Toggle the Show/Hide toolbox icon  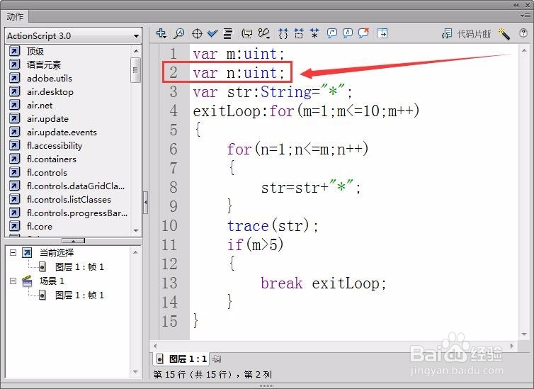(x=382, y=33)
